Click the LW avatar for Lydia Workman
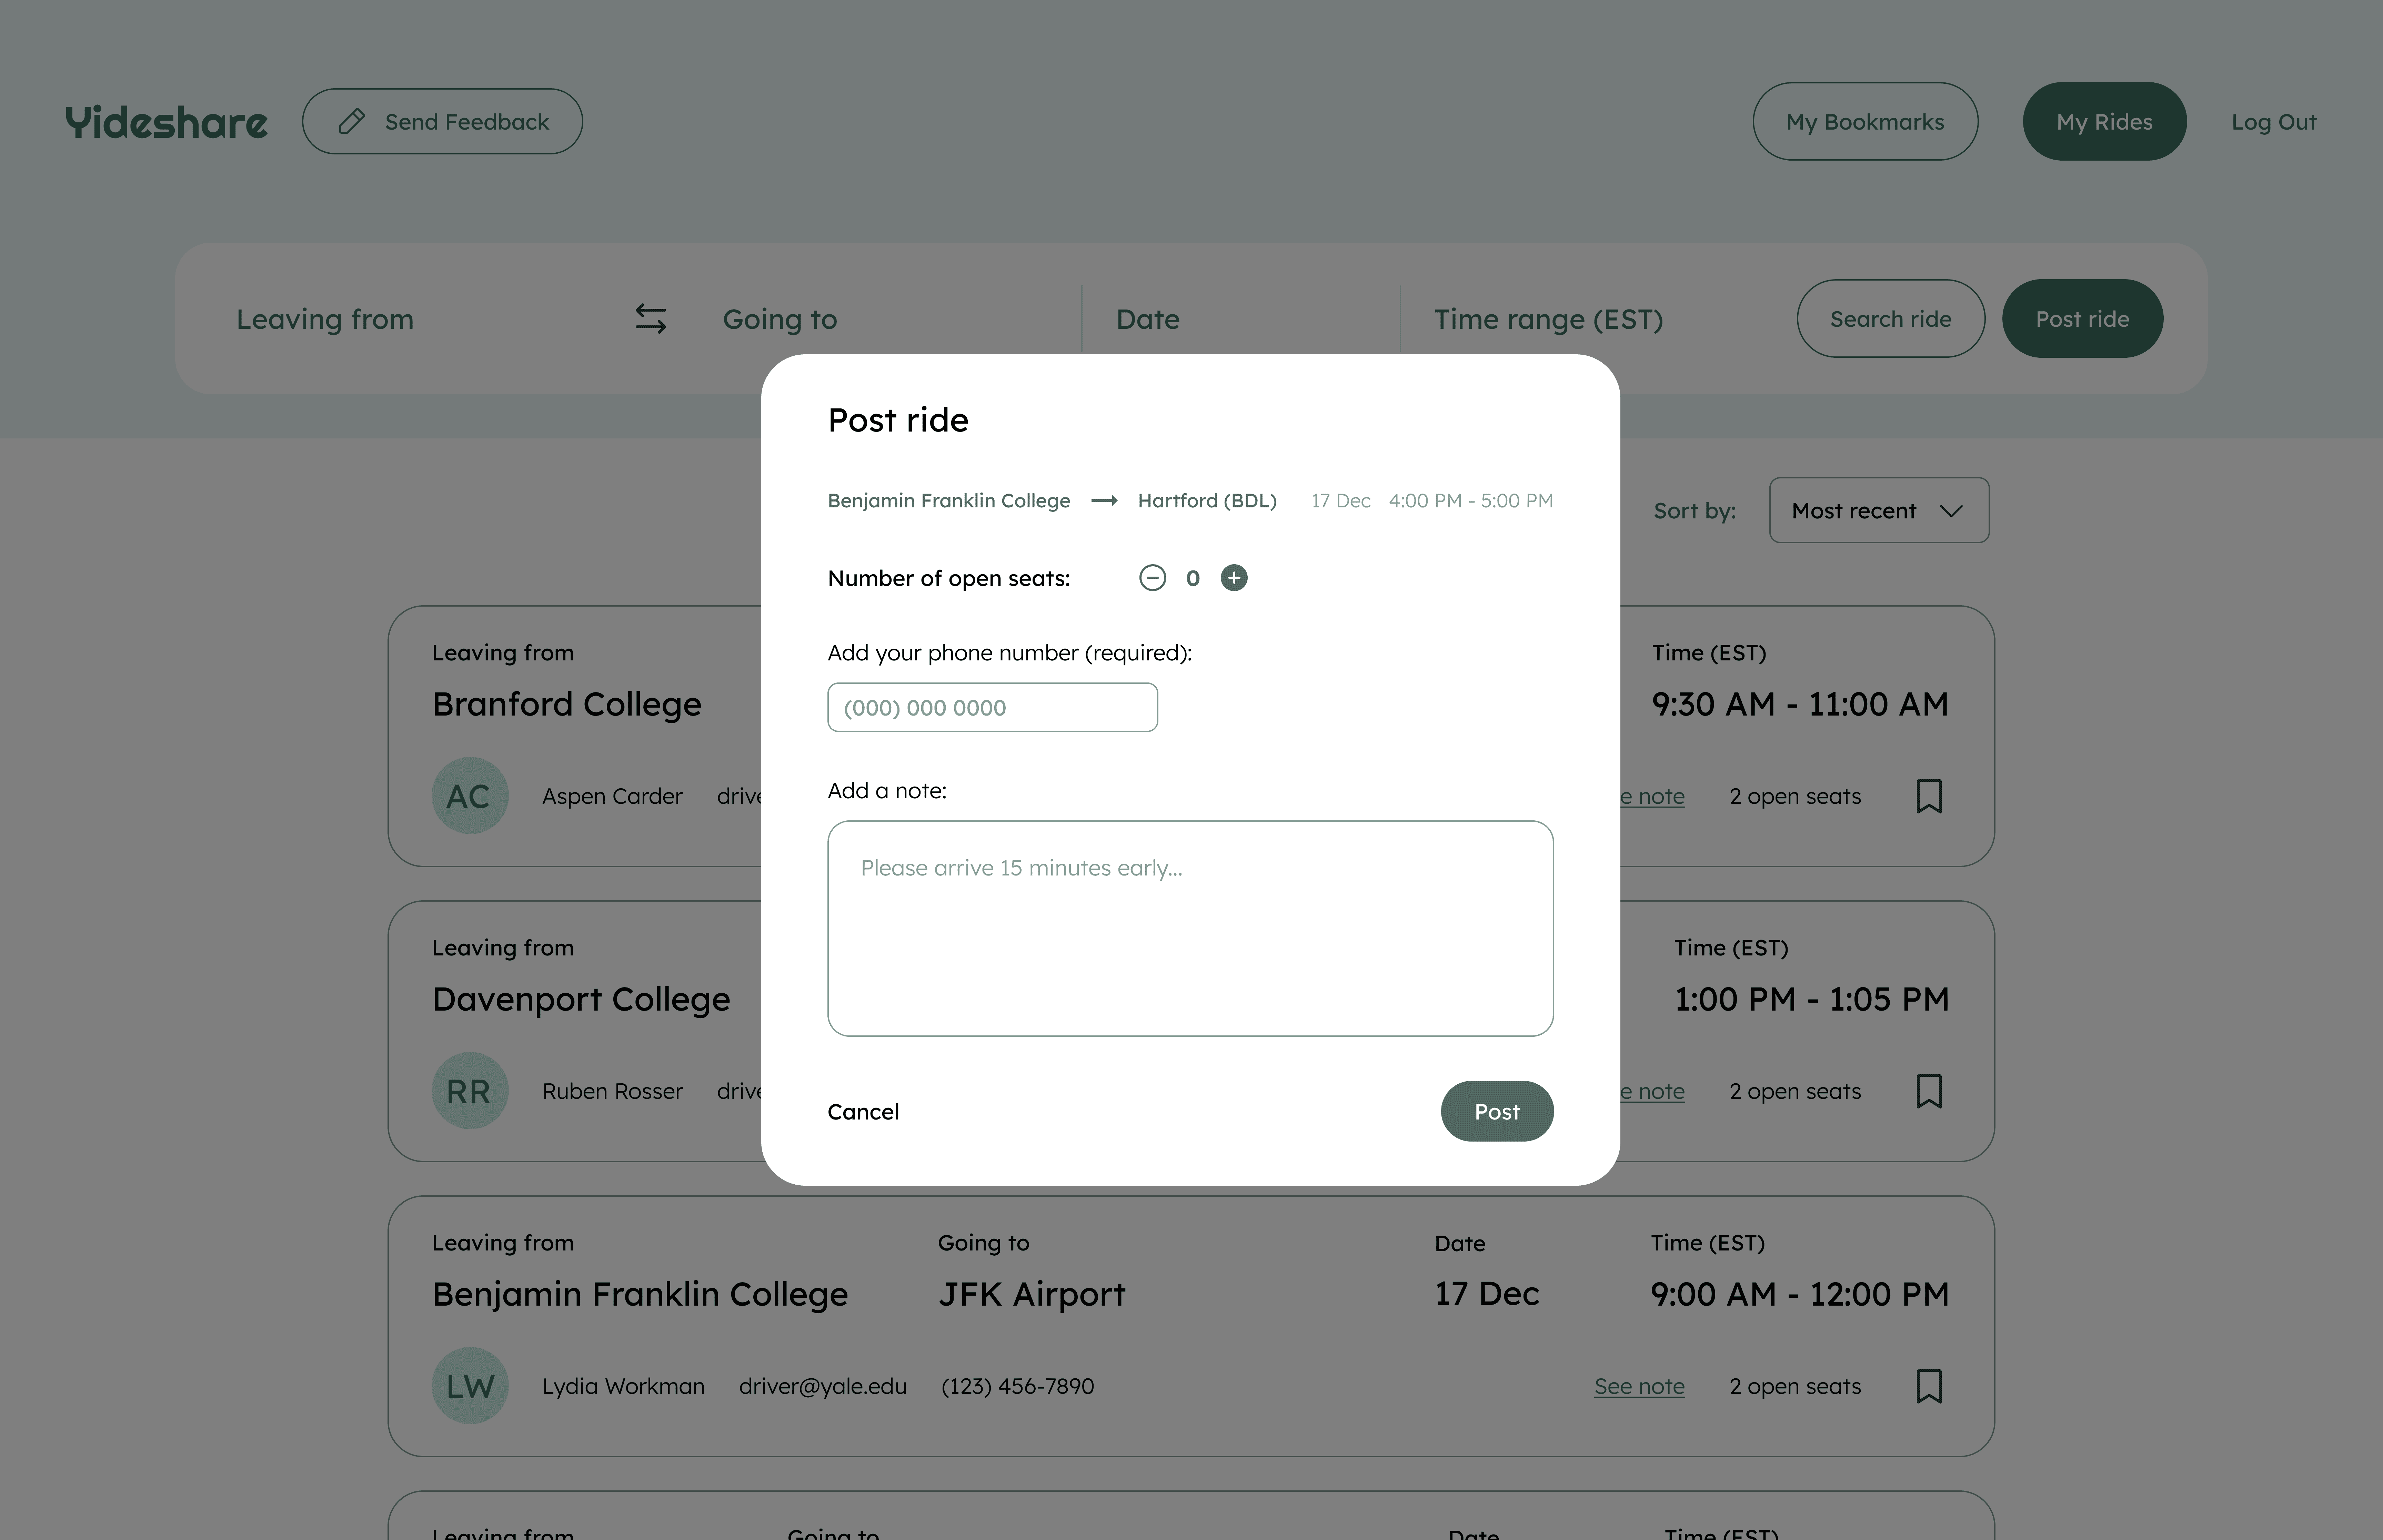Screen dimensions: 2383x1540 [x=470, y=1386]
